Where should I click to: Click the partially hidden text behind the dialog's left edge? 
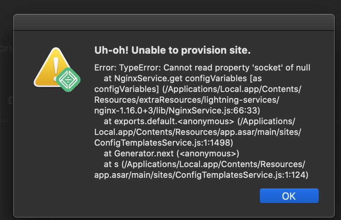click(x=6, y=48)
